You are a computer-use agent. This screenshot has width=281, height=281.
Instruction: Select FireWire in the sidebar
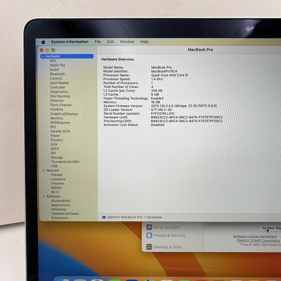57,110
